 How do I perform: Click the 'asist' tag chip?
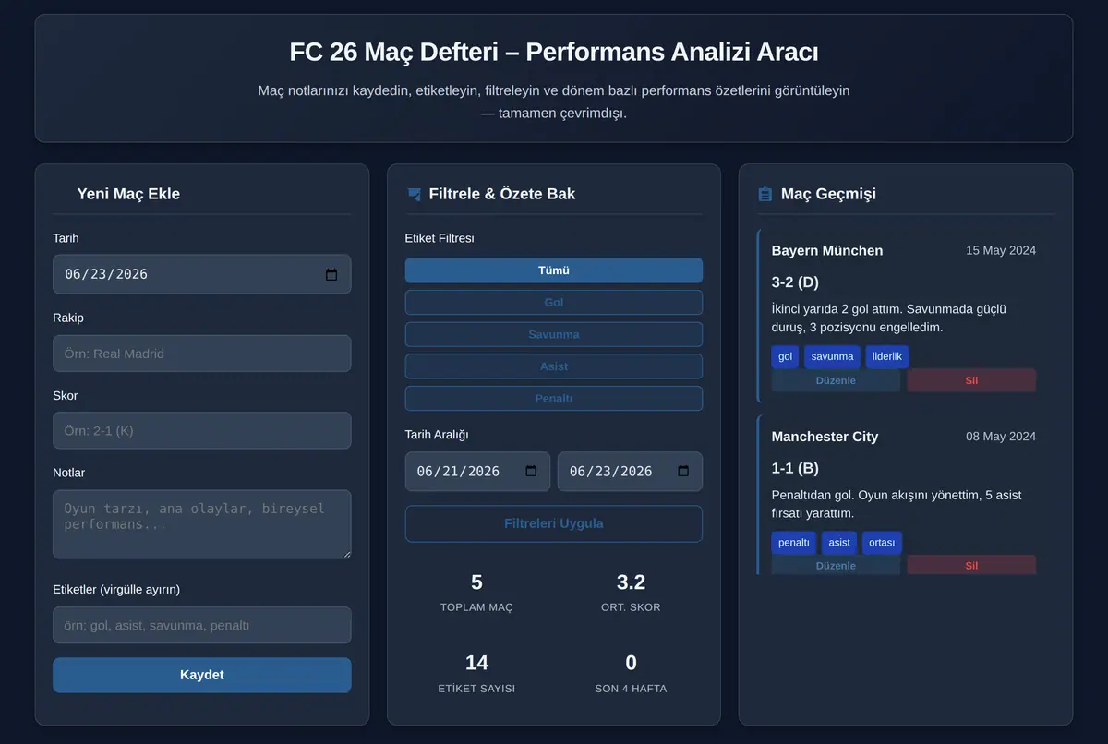[x=839, y=543]
